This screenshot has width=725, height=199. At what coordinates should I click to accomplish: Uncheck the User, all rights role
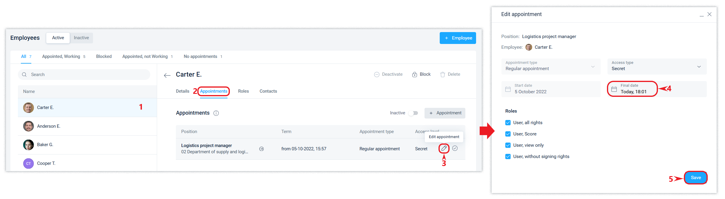pos(508,123)
